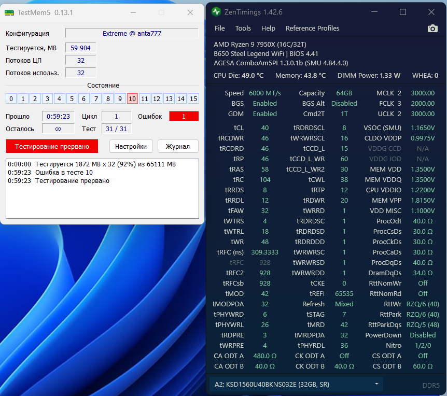447x396 pixels.
Task: Click the 'AMD Ryzen 9 7950X' CPU text
Action: pos(260,45)
